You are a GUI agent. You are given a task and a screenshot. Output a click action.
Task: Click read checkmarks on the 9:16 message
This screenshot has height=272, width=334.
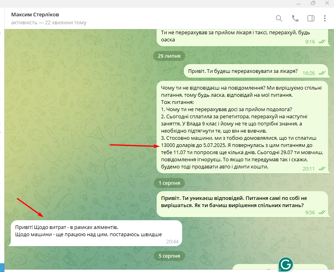point(322,42)
